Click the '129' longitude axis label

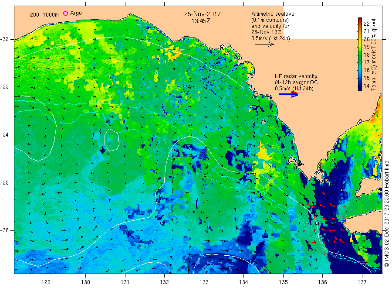(46, 282)
